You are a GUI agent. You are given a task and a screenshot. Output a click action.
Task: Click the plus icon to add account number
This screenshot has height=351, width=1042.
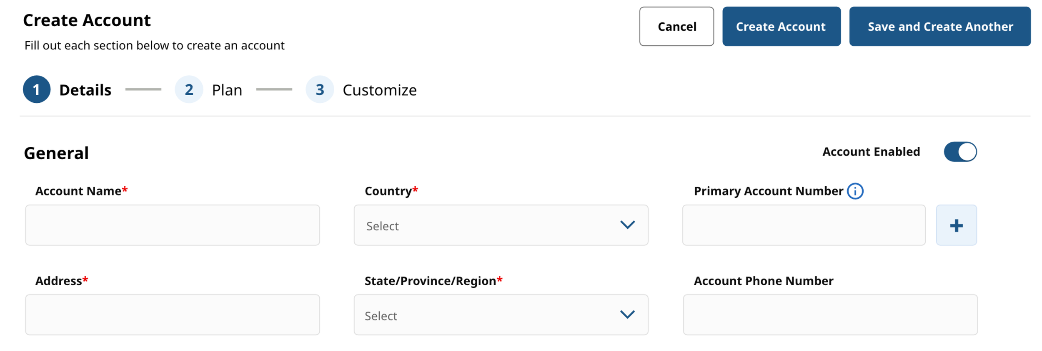(956, 225)
